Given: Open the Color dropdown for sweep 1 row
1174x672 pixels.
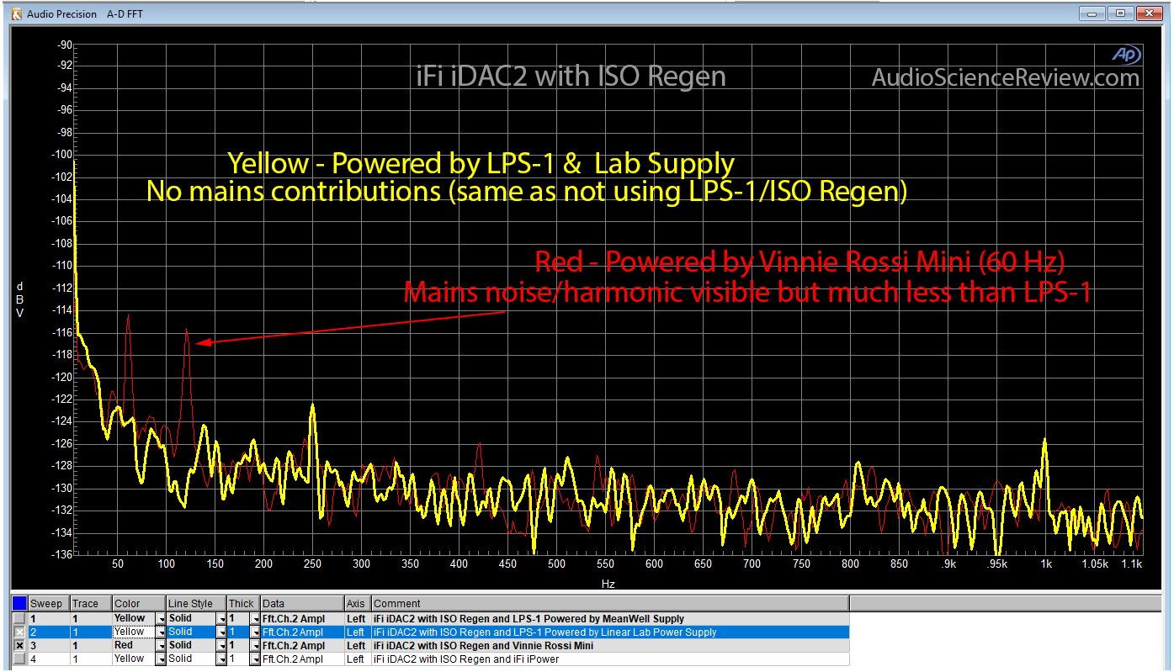Looking at the screenshot, I should [x=161, y=618].
